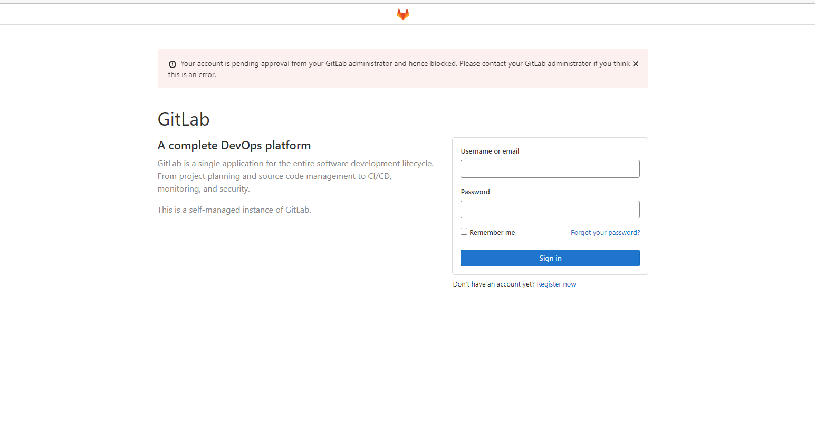Click the "A complete DevOps platform" heading
The width and height of the screenshot is (815, 438).
pyautogui.click(x=234, y=146)
